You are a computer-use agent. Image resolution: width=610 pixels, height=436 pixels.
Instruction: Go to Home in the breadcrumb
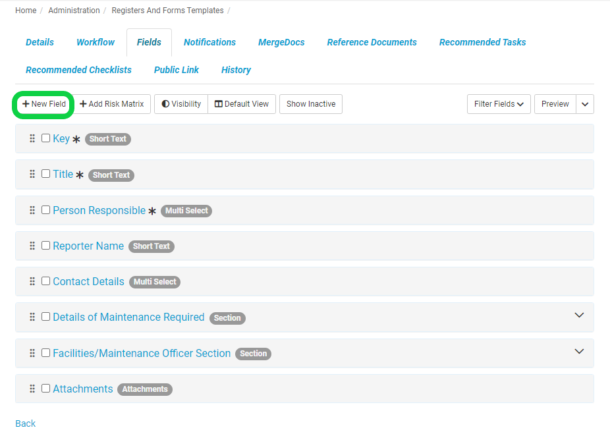pyautogui.click(x=26, y=11)
